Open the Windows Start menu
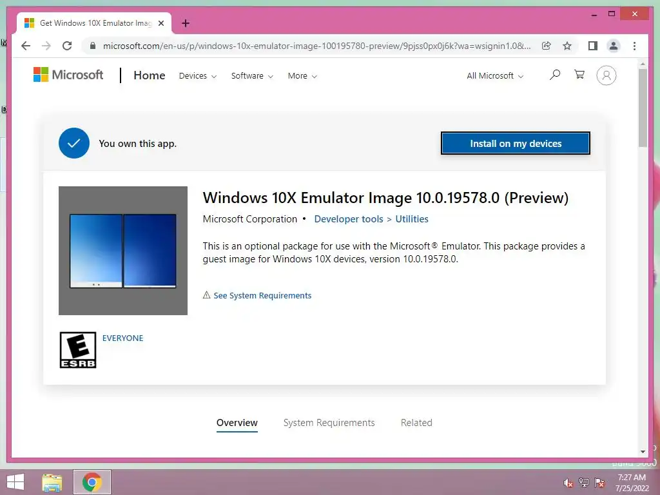660x495 pixels. click(x=15, y=482)
